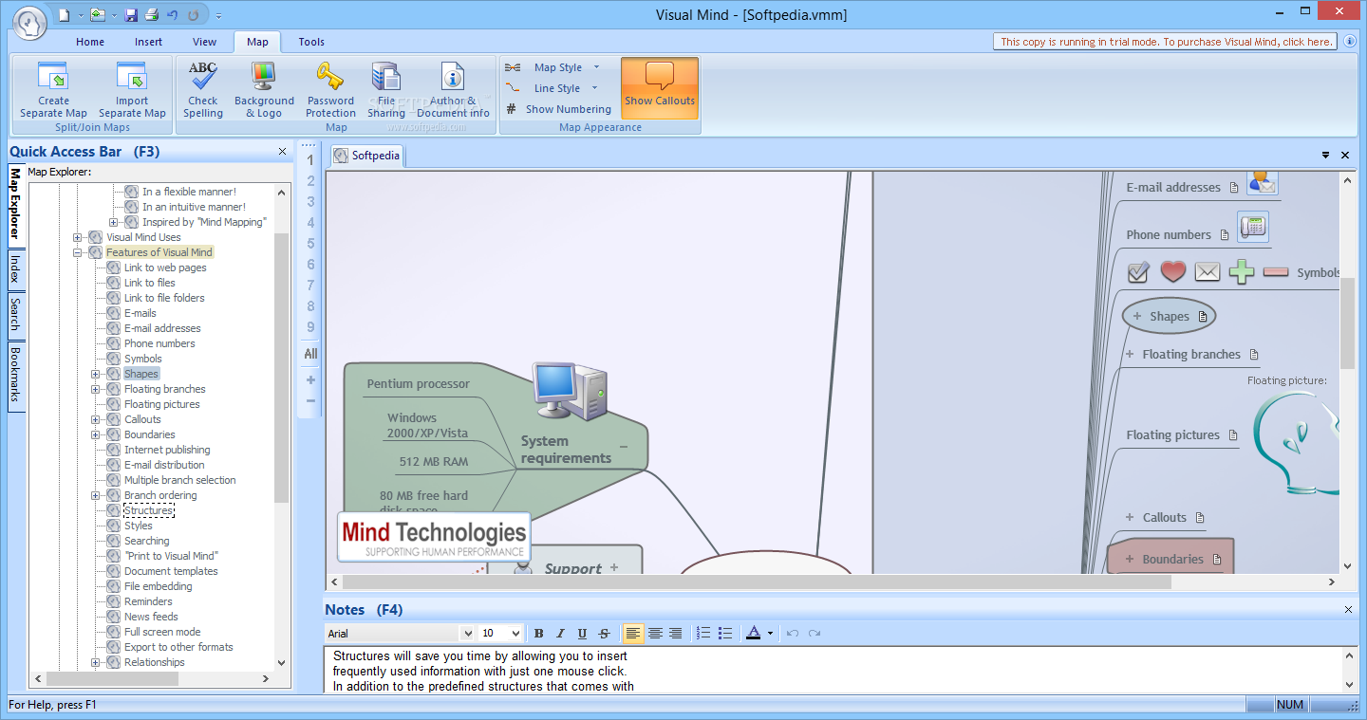Viewport: 1367px width, 720px height.
Task: Click the trial mode purchase notice link
Action: pos(1166,42)
